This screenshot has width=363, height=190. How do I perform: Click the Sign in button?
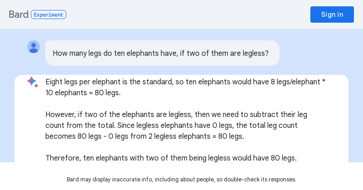(332, 15)
